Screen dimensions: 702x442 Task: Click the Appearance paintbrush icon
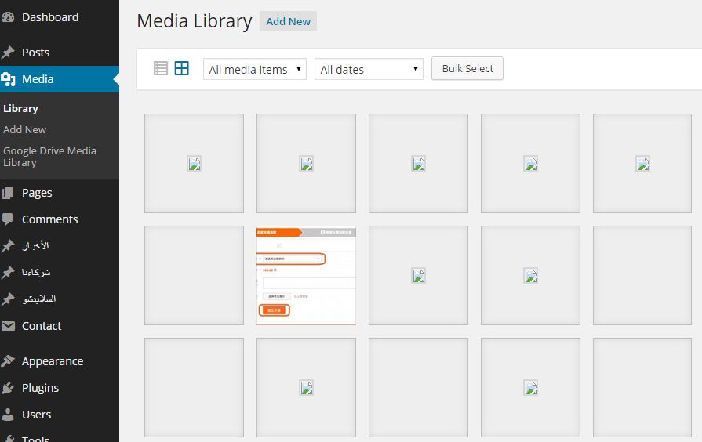tap(9, 361)
